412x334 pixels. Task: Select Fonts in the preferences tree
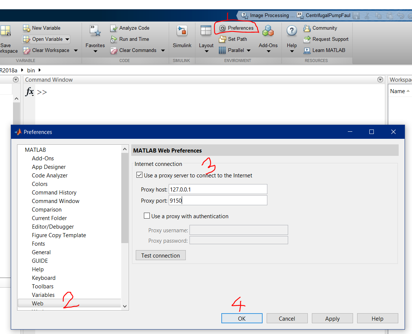point(38,243)
